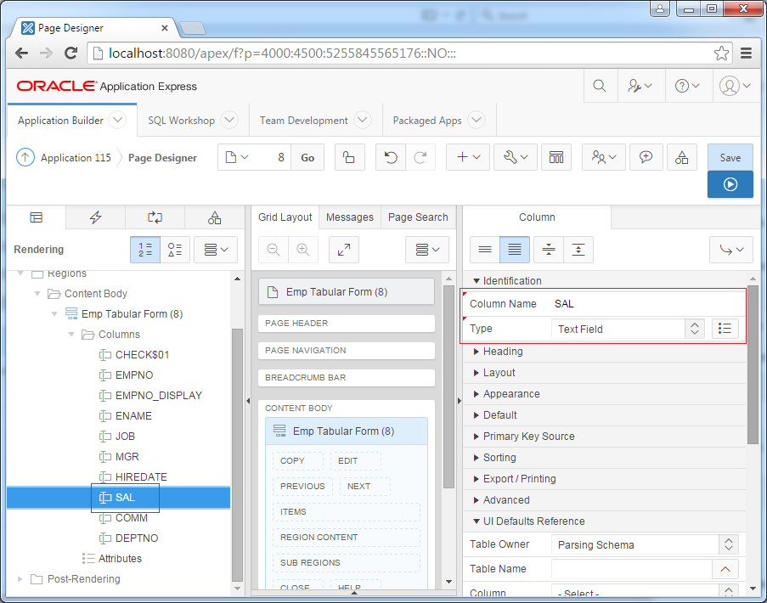Switch to Page Shared Components tab

[x=214, y=217]
